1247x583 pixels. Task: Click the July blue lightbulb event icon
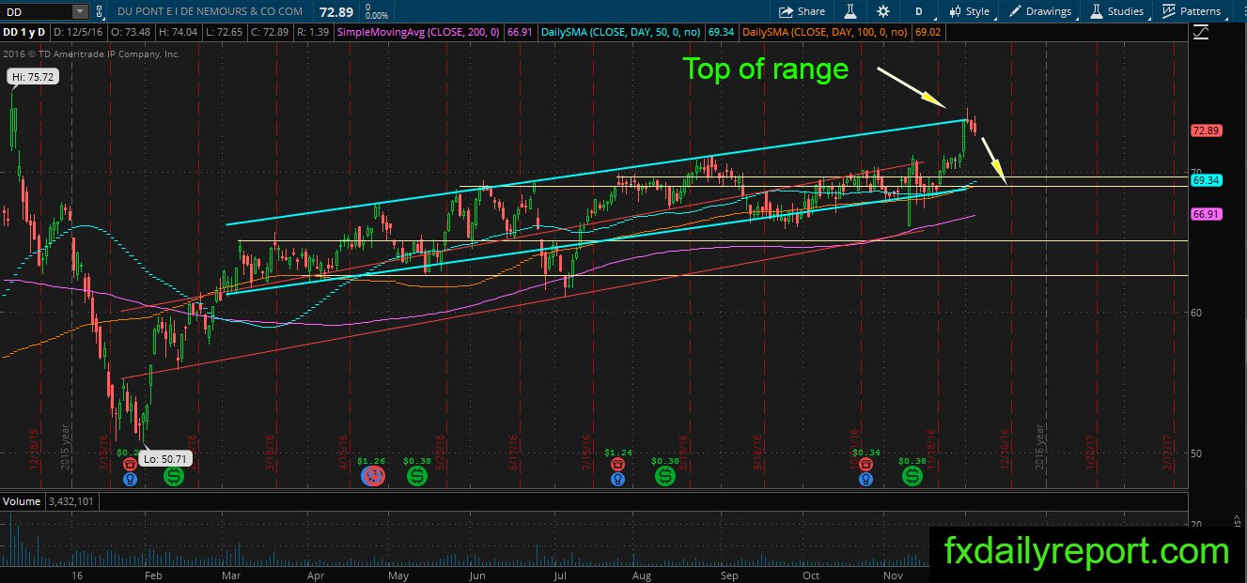[616, 478]
